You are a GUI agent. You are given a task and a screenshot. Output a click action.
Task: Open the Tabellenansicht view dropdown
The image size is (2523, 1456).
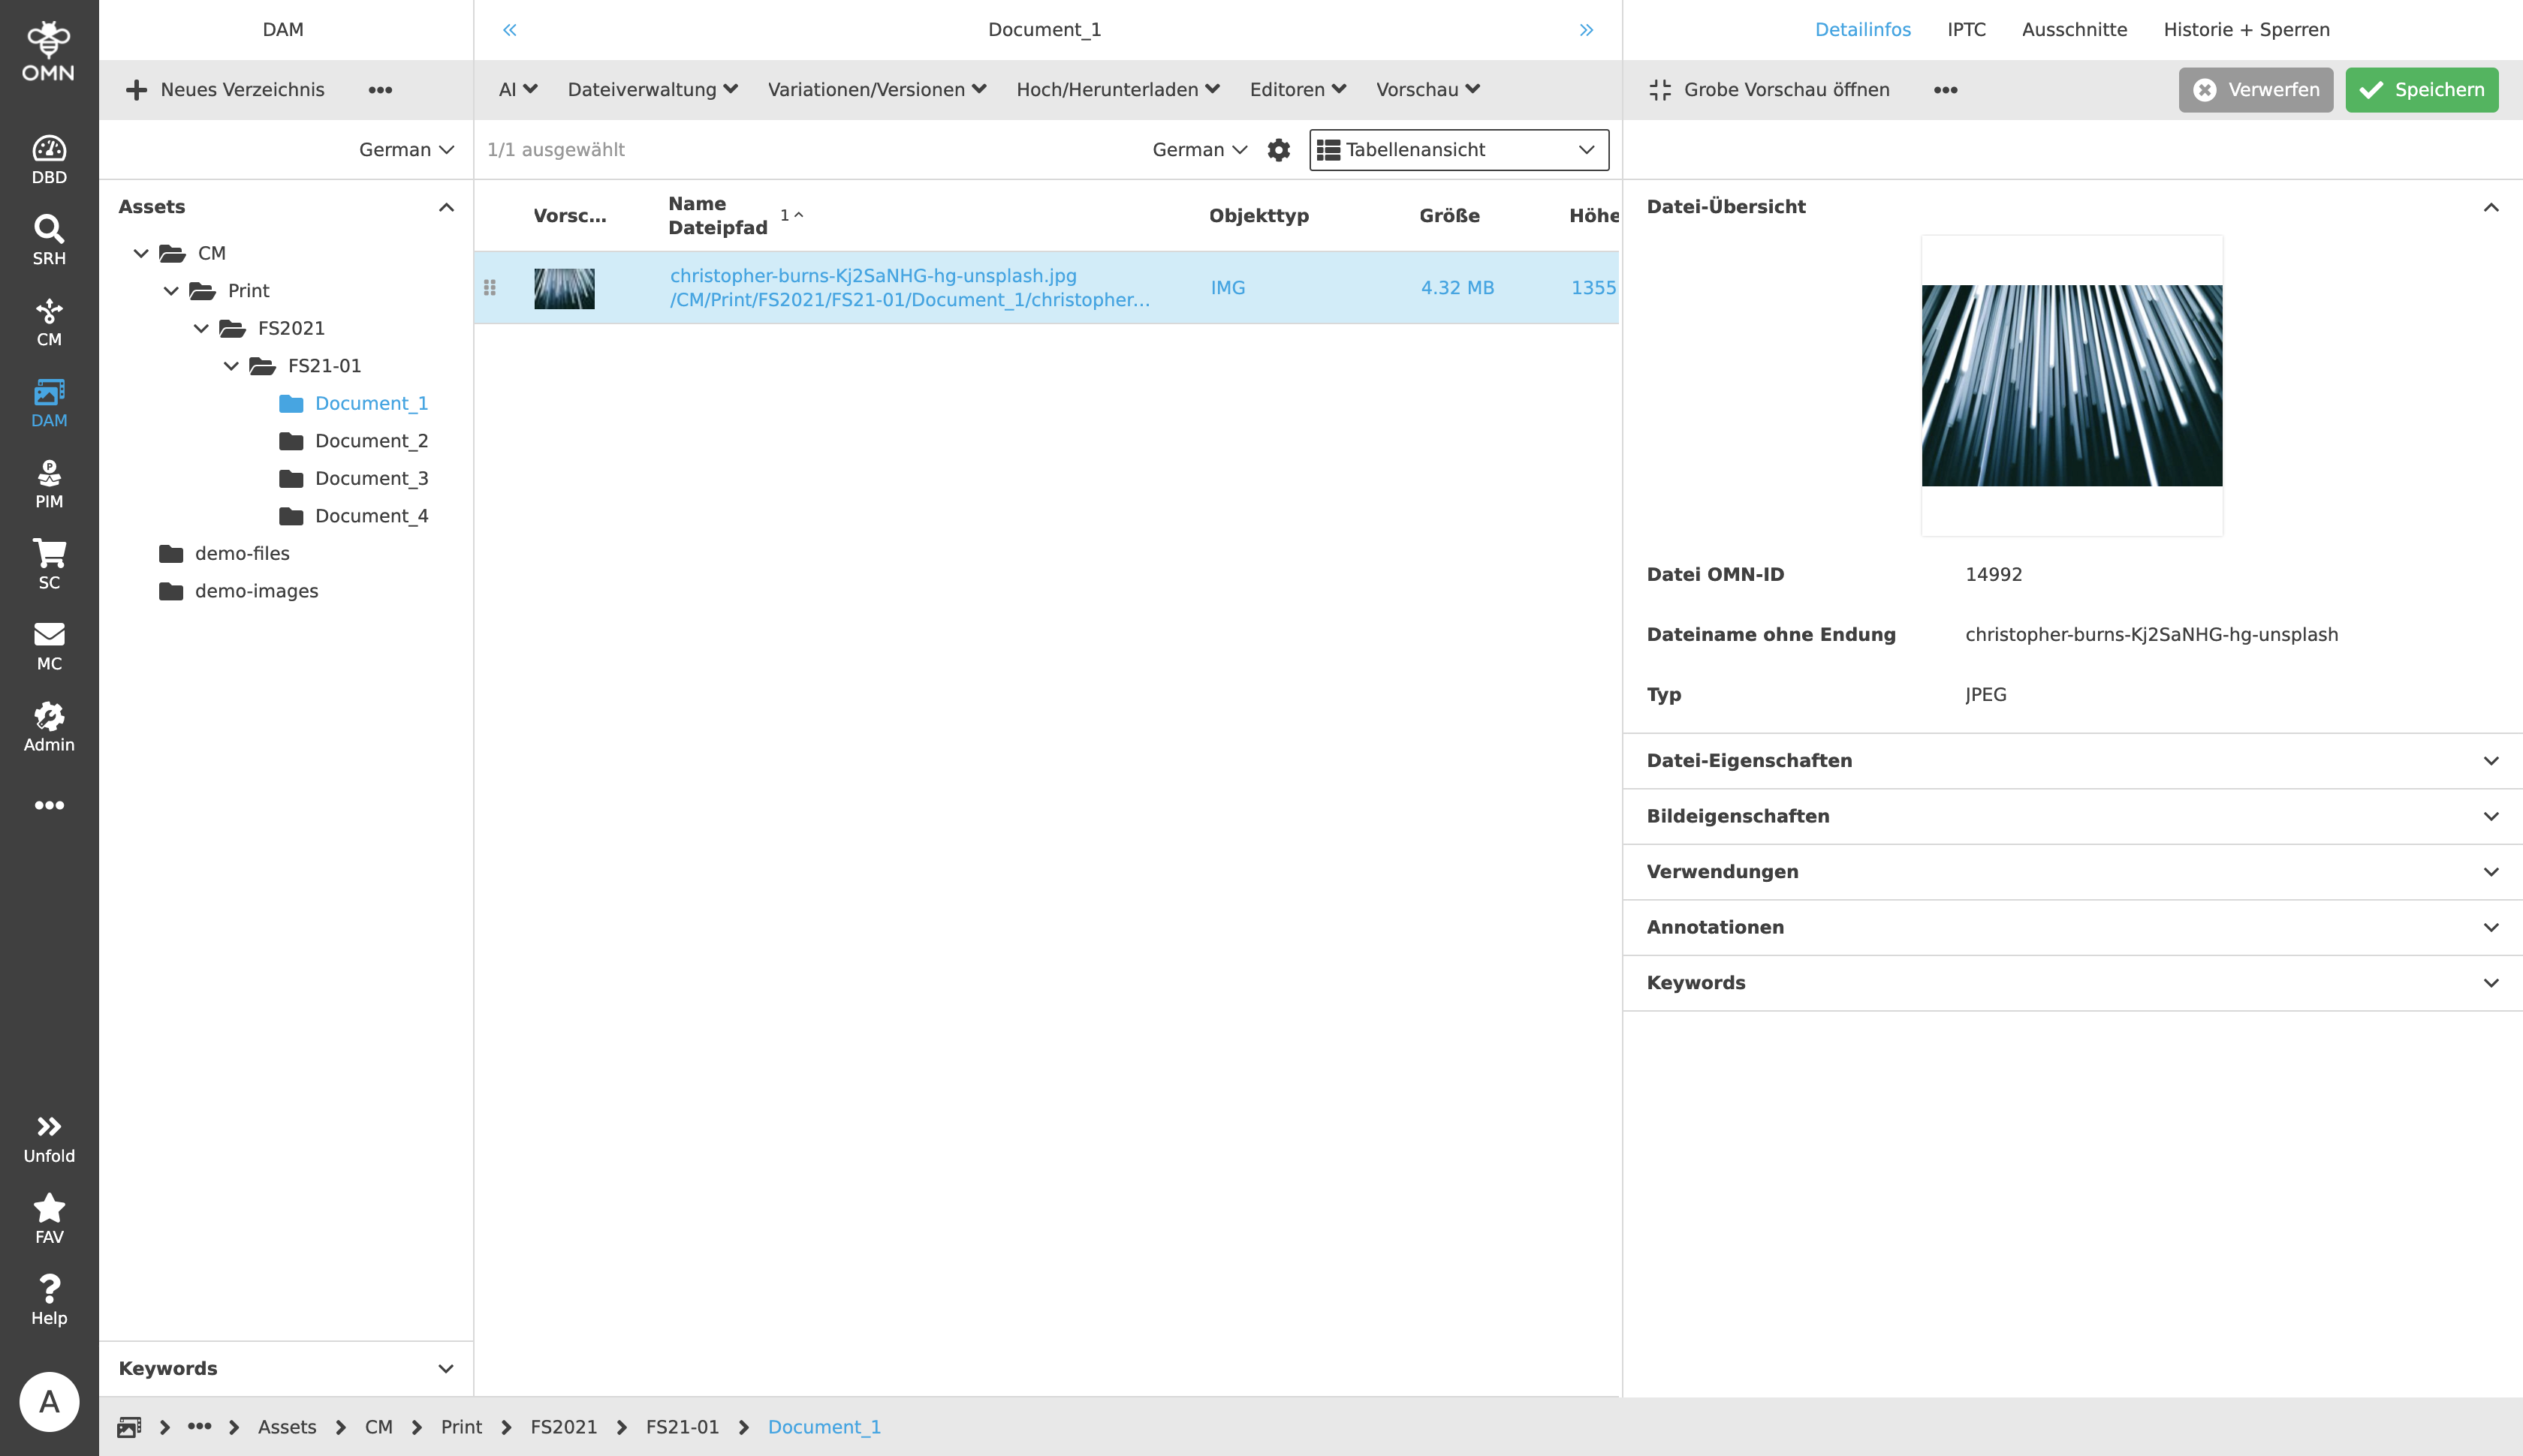coord(1458,150)
